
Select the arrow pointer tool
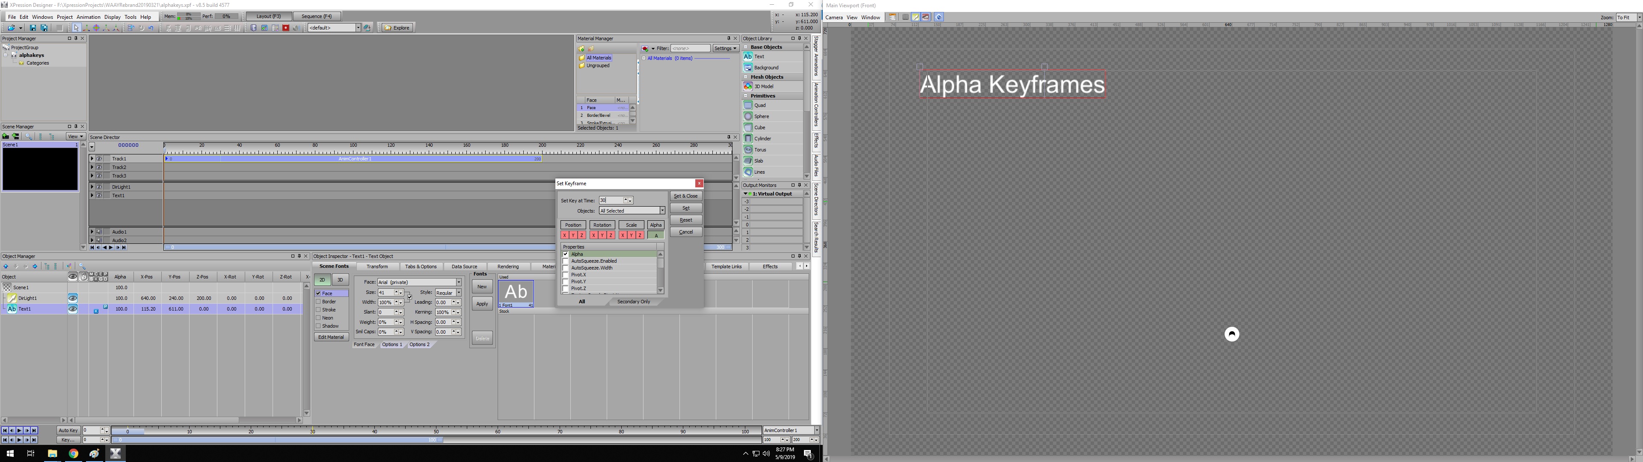point(76,27)
